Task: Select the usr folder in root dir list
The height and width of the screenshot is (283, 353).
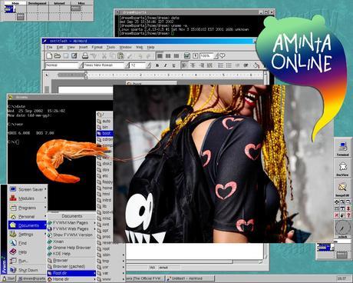Action: pyautogui.click(x=111, y=267)
